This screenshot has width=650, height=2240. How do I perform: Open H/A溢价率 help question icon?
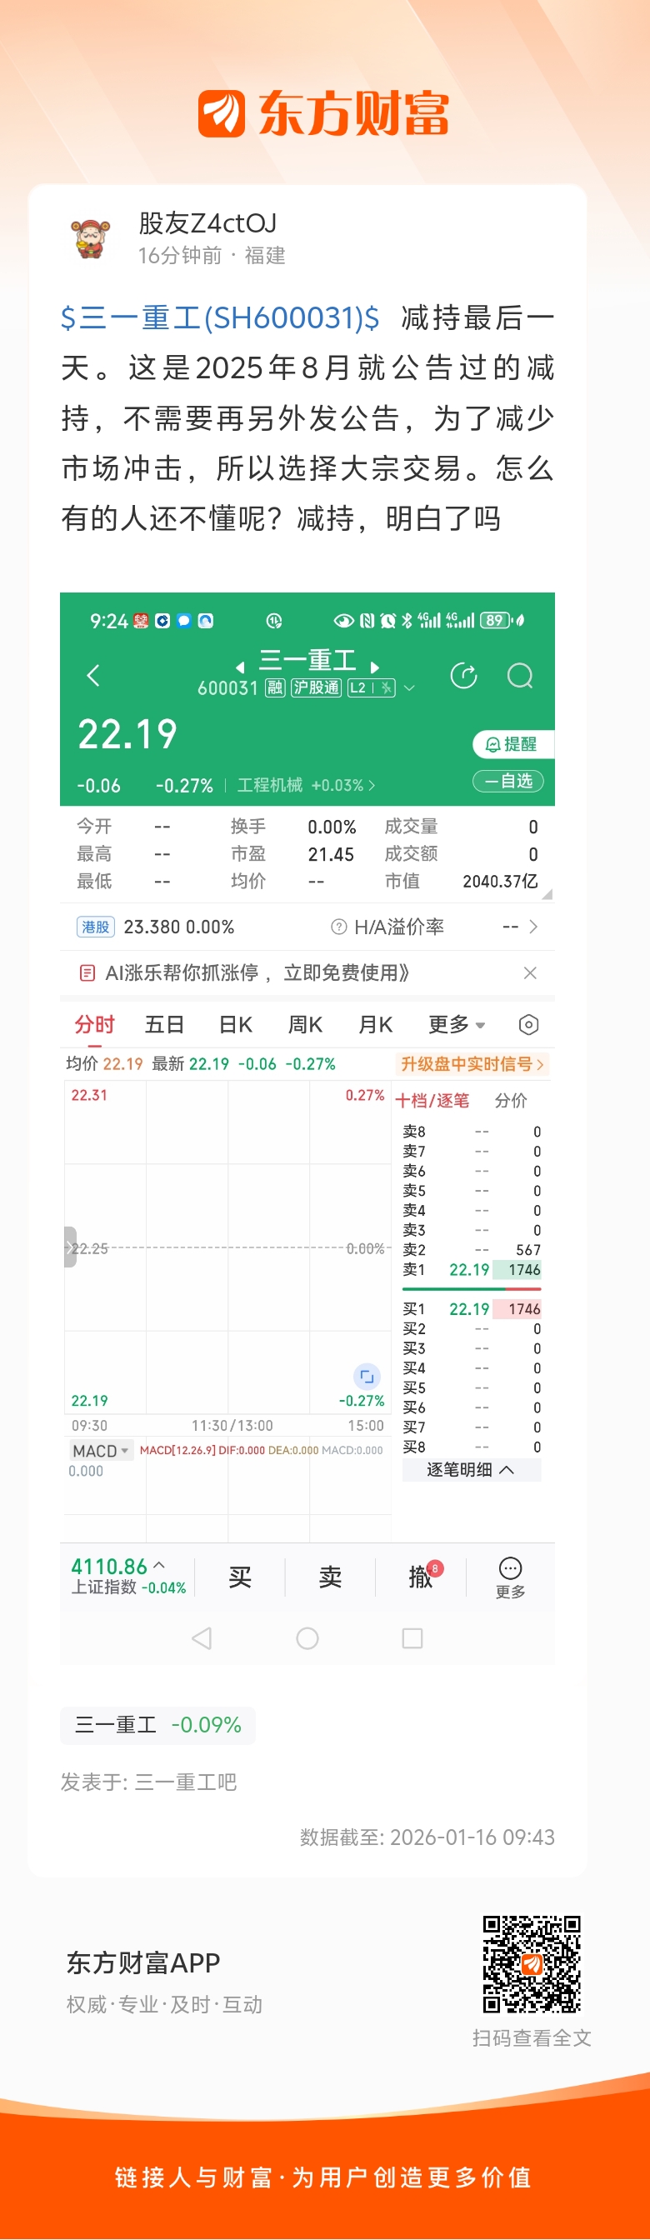tap(339, 927)
